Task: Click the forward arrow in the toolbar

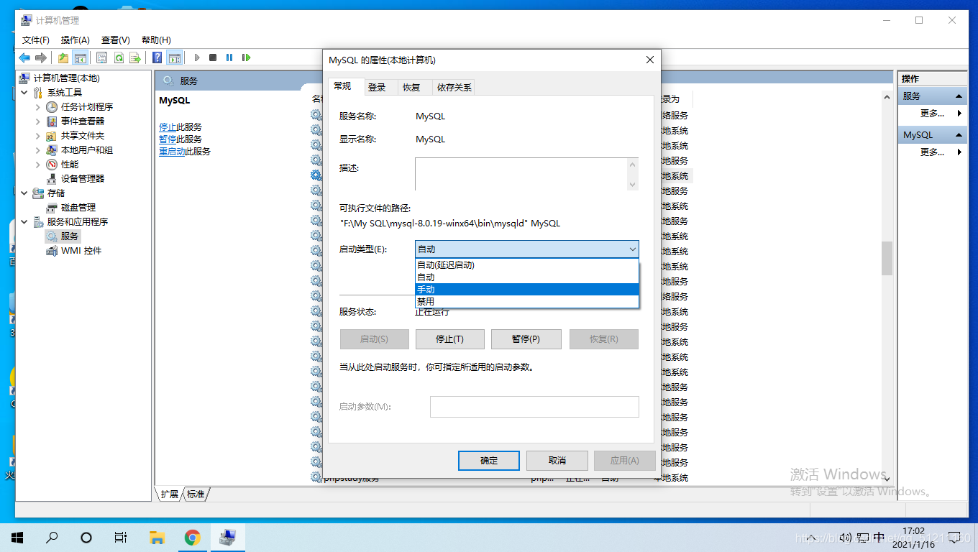Action: pos(41,57)
